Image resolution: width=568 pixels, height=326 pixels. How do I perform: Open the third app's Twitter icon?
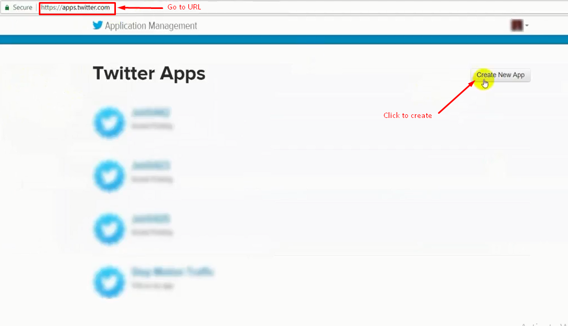pos(109,229)
